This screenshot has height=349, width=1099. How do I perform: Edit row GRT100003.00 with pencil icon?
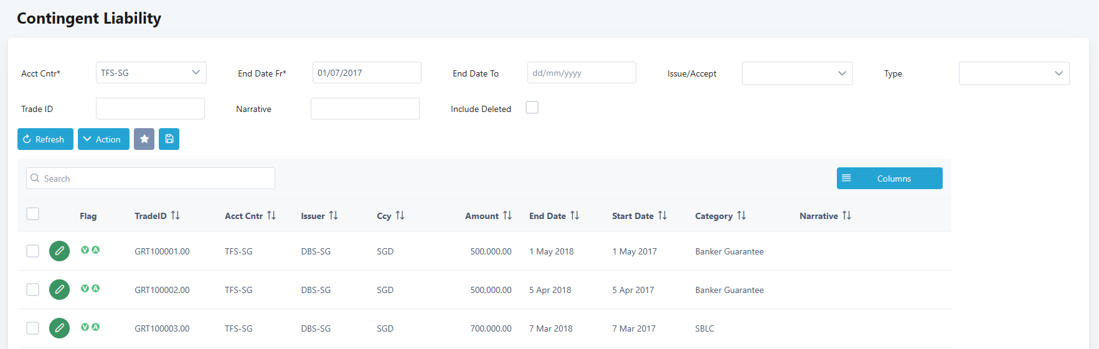(x=59, y=328)
